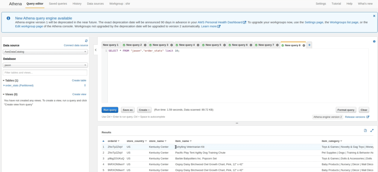Download results file icon
This screenshot has height=172, width=378.
pos(365,130)
